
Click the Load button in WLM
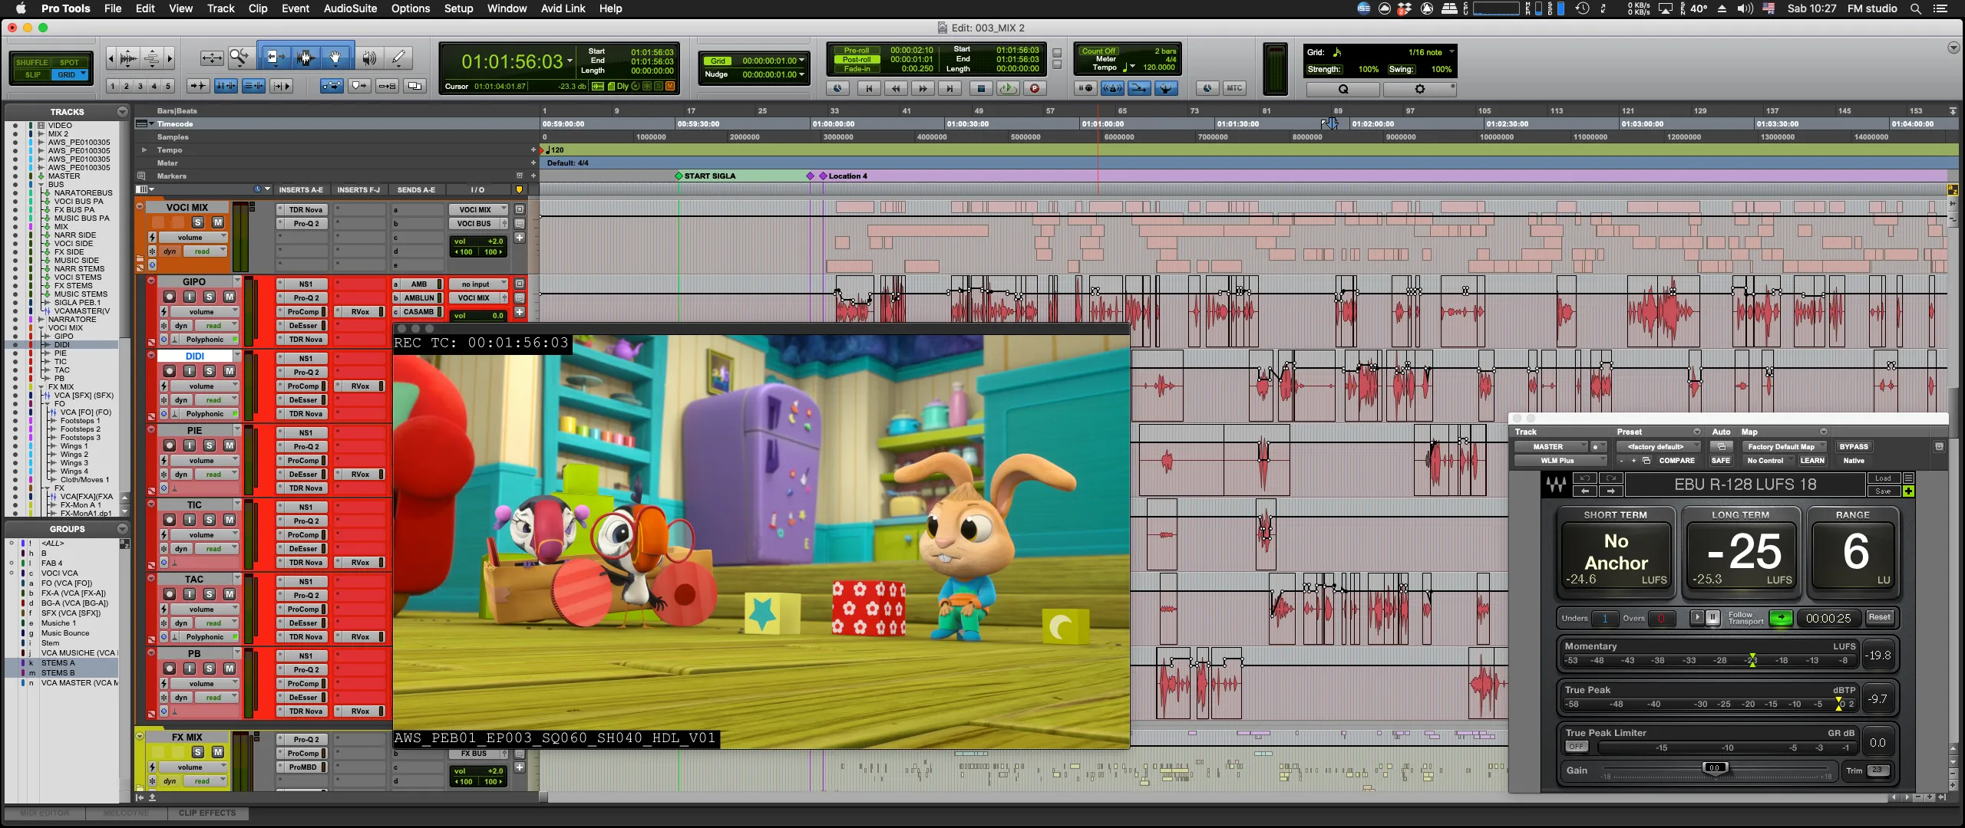(x=1883, y=478)
